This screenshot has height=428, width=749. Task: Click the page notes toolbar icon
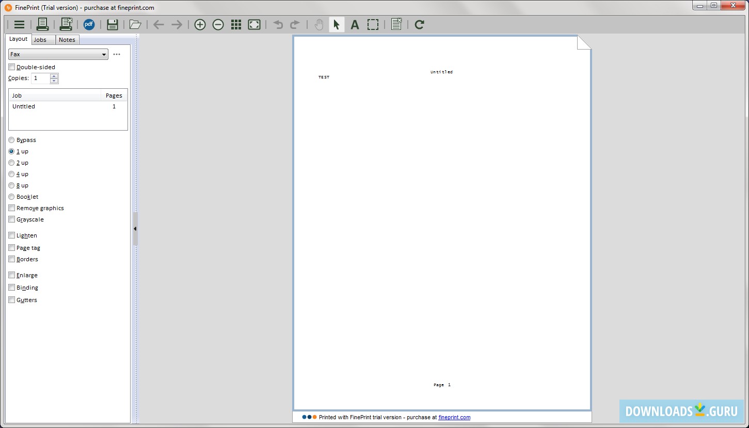(x=396, y=24)
